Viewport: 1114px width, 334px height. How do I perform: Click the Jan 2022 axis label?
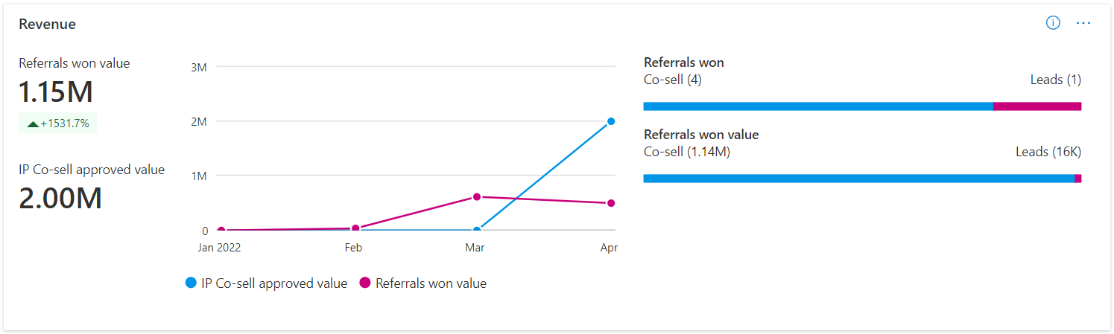(219, 248)
